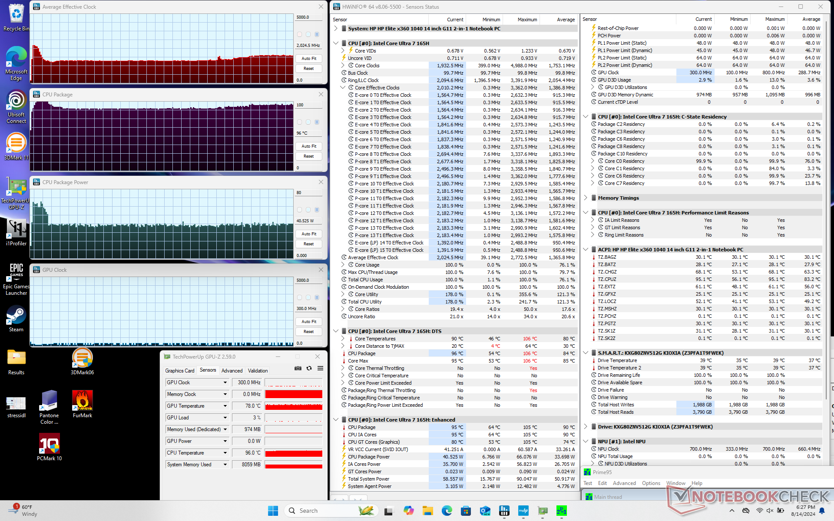Click the taskbar Search box
This screenshot has width=834, height=521.
point(330,511)
